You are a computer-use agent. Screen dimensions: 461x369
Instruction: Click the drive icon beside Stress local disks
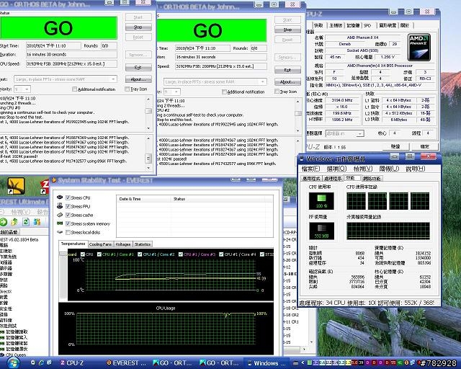(60, 232)
